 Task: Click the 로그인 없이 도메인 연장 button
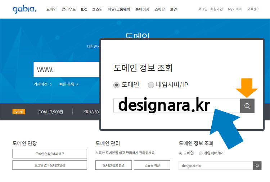pyautogui.click(x=50, y=165)
